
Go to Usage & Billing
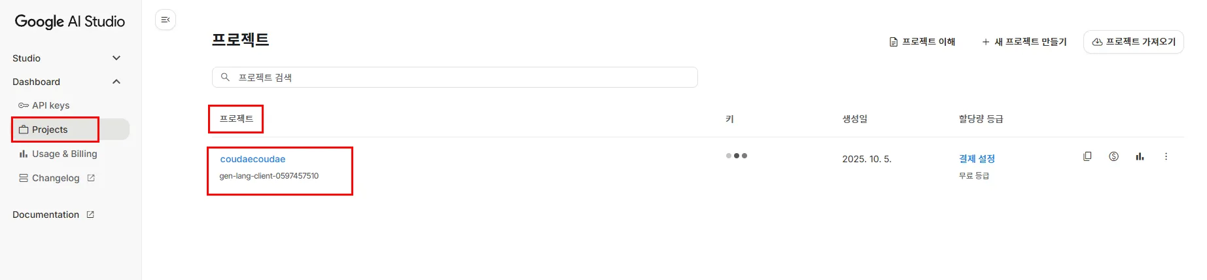coord(64,154)
